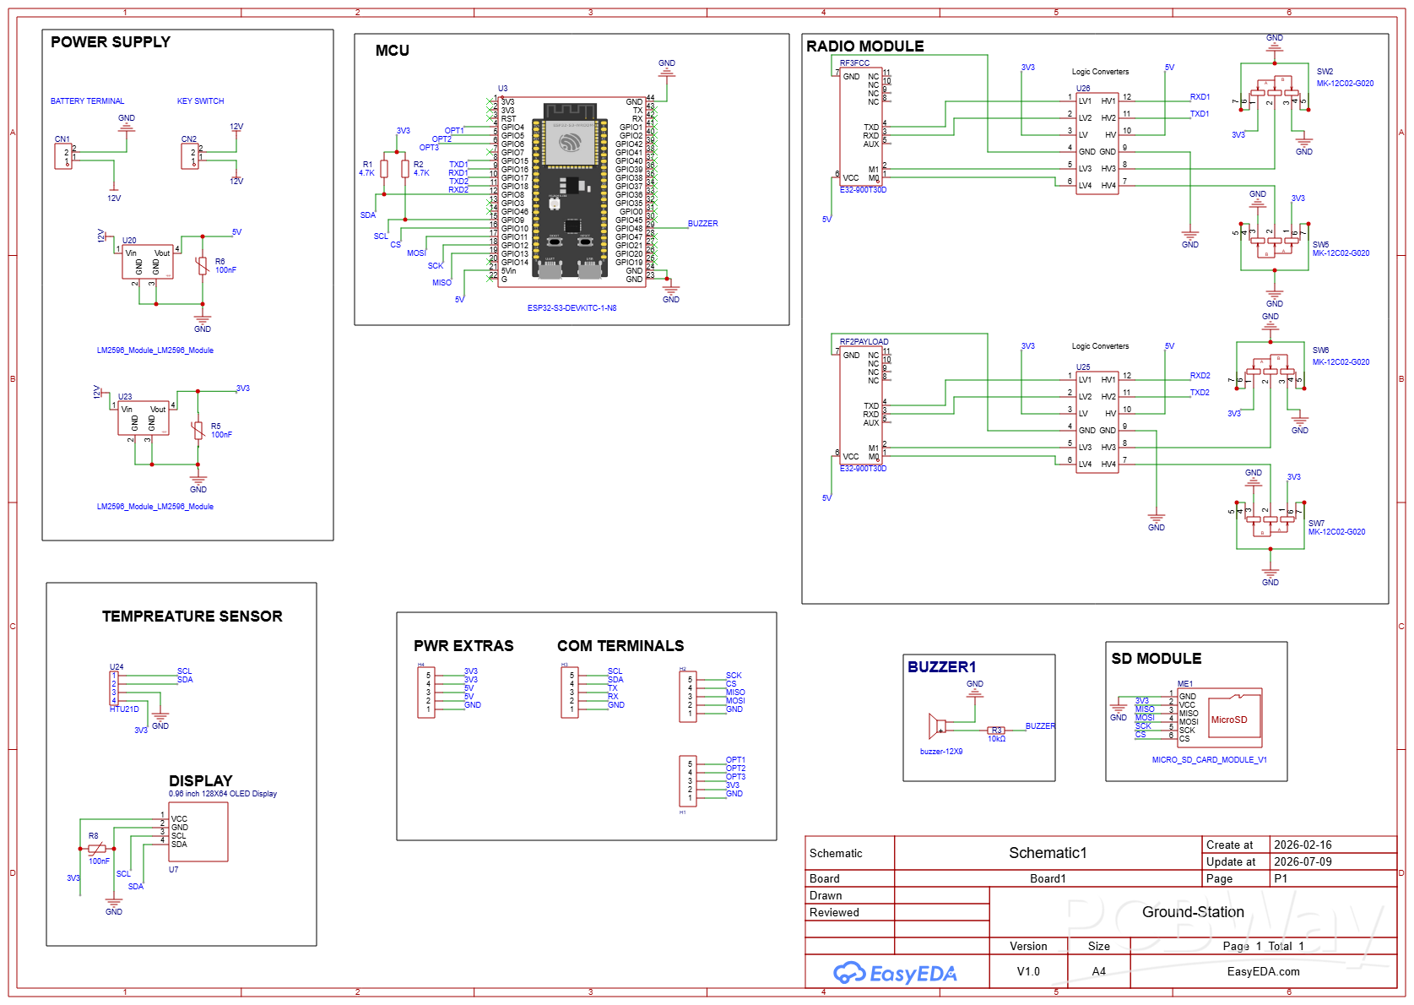Click the 0.96 inch 128X64 OLED Display label
Image resolution: width=1414 pixels, height=1005 pixels.
click(x=223, y=794)
